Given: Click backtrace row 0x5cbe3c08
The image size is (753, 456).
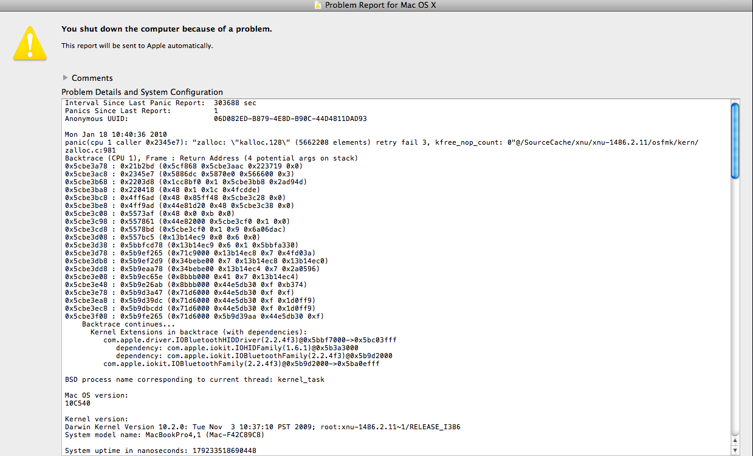Looking at the screenshot, I should pyautogui.click(x=150, y=214).
